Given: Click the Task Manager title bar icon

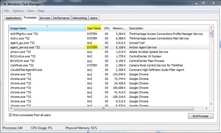Looking at the screenshot, I should 5,4.
